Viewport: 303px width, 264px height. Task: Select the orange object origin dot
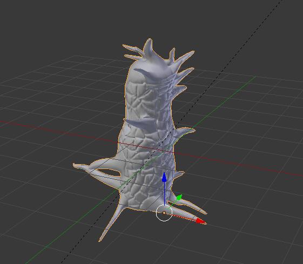point(164,213)
